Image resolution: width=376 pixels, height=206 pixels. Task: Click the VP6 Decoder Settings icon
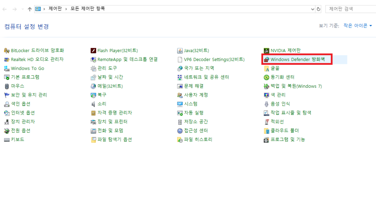[180, 59]
